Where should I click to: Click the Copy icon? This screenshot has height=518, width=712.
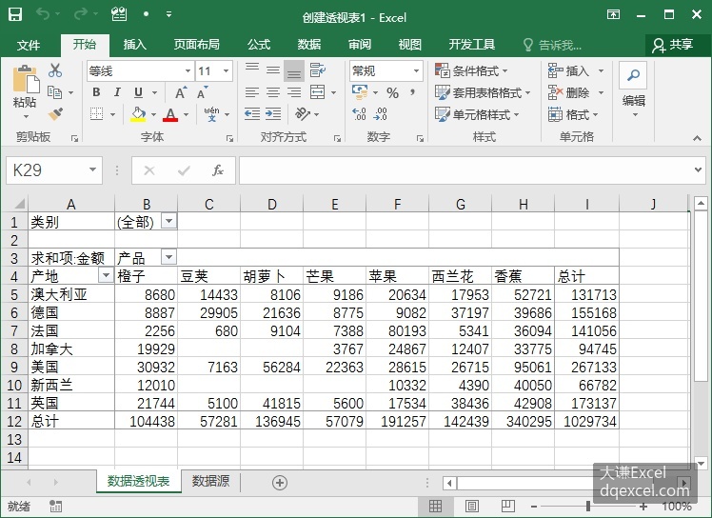coord(55,92)
